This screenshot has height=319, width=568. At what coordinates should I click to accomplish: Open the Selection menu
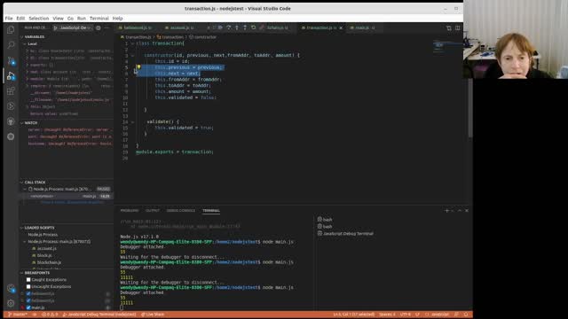(x=39, y=18)
